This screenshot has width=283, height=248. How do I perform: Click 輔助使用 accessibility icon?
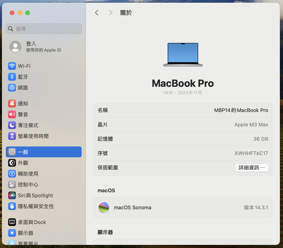12,174
